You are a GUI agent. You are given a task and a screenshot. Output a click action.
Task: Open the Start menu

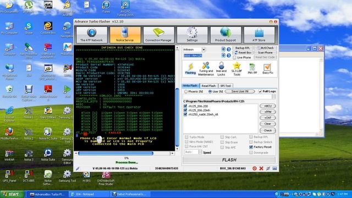coord(12,194)
